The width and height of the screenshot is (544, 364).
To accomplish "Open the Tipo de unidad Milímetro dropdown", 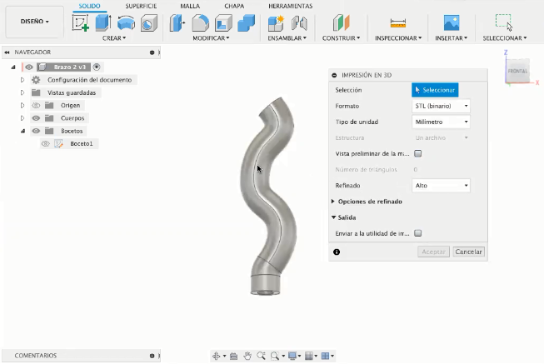I will [441, 122].
